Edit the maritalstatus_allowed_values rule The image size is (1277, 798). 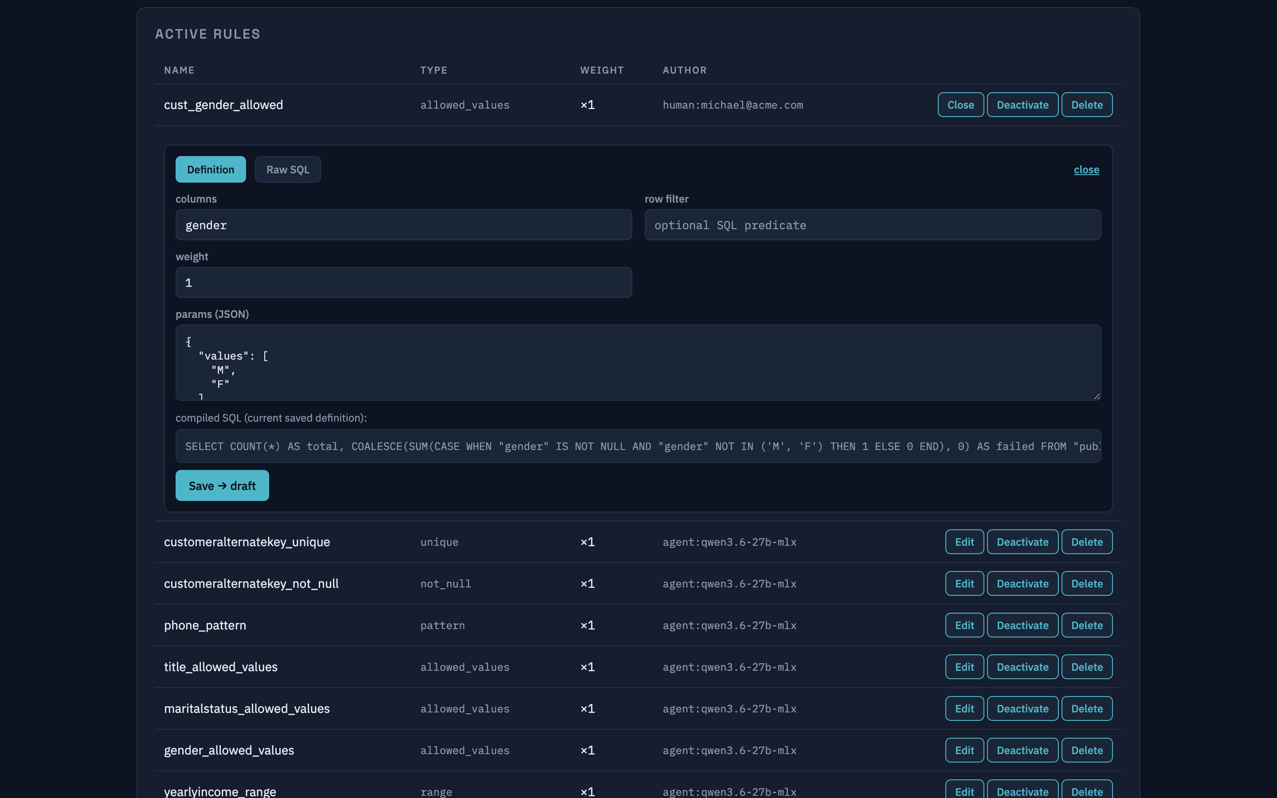[964, 708]
